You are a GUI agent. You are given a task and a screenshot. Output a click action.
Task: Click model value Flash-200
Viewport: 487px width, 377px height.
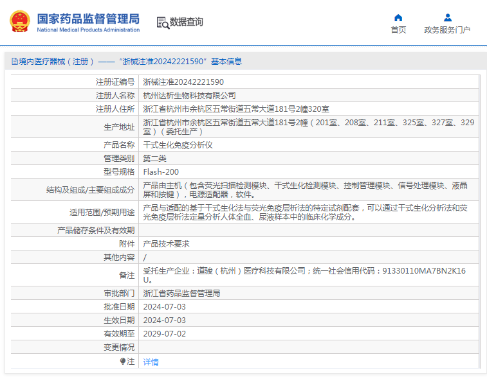click(161, 171)
